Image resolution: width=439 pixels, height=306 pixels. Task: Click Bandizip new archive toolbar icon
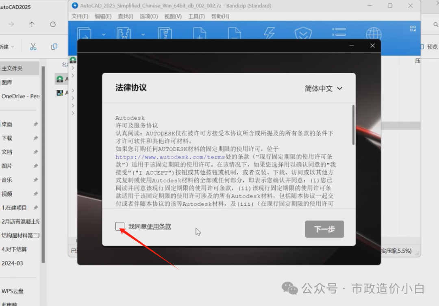(165, 33)
